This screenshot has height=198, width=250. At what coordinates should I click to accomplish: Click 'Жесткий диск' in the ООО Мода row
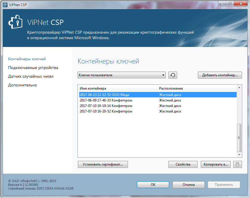click(170, 95)
